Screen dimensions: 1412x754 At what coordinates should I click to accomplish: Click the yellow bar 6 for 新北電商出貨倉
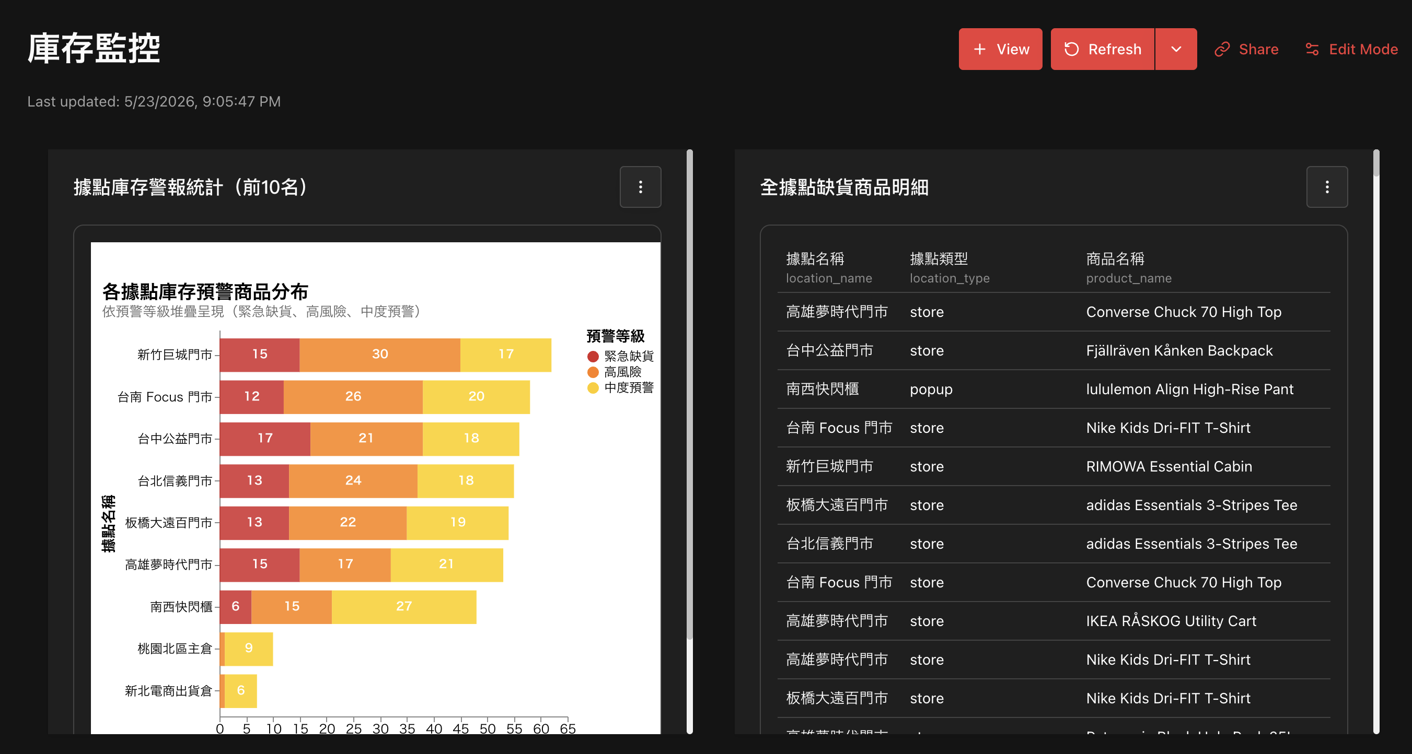click(240, 690)
